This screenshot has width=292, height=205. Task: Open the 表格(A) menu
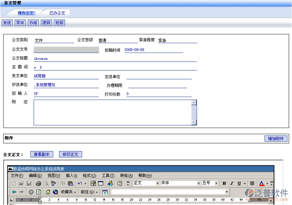(x=126, y=175)
